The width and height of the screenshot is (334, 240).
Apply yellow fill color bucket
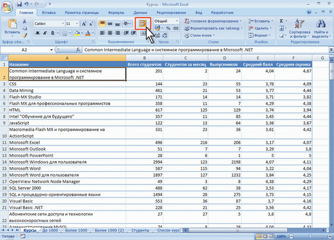click(77, 33)
